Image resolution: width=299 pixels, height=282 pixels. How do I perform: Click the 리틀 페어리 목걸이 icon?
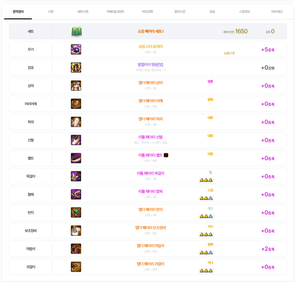click(x=76, y=176)
